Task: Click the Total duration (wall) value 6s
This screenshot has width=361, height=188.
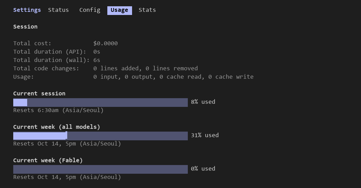Action: [97, 60]
